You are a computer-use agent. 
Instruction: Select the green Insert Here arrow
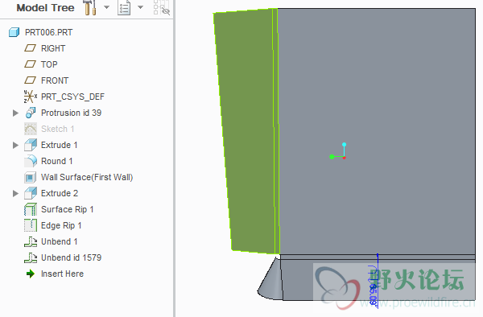31,274
